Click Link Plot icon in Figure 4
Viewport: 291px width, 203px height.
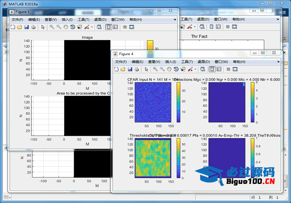tap(203, 69)
